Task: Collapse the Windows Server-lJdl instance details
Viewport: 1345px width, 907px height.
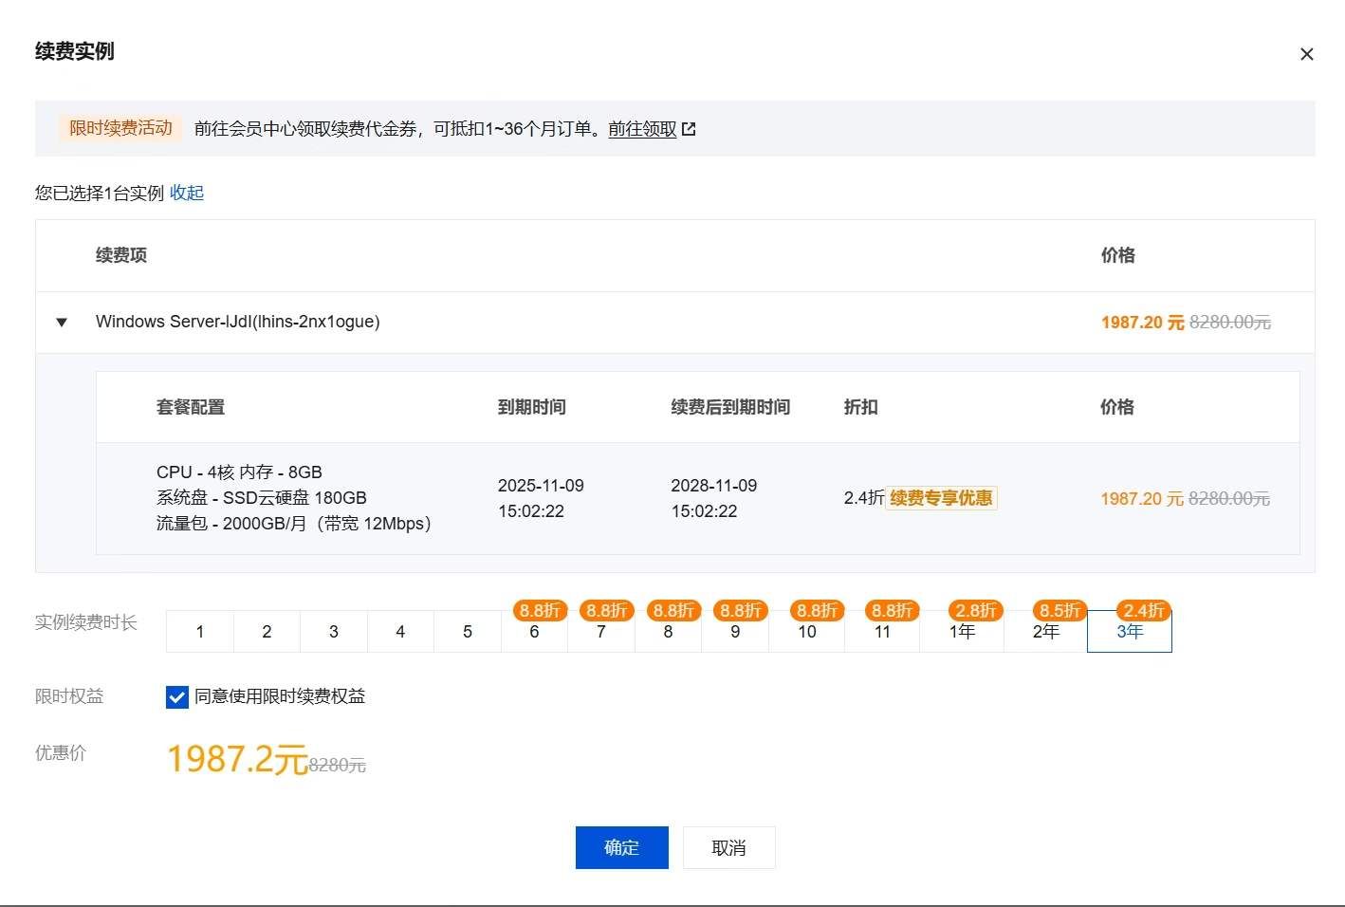Action: click(61, 322)
